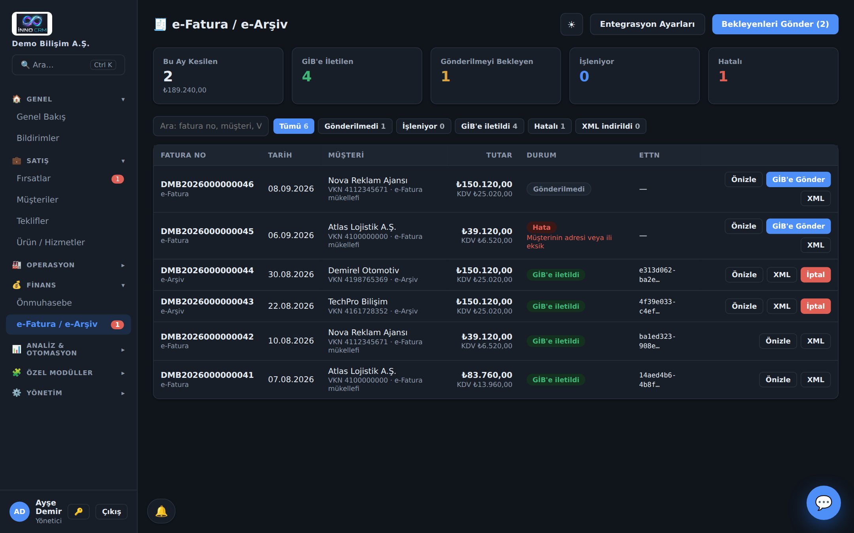This screenshot has width=854, height=533.
Task: Click the key icon beside Ayşe Demir
Action: pyautogui.click(x=79, y=511)
